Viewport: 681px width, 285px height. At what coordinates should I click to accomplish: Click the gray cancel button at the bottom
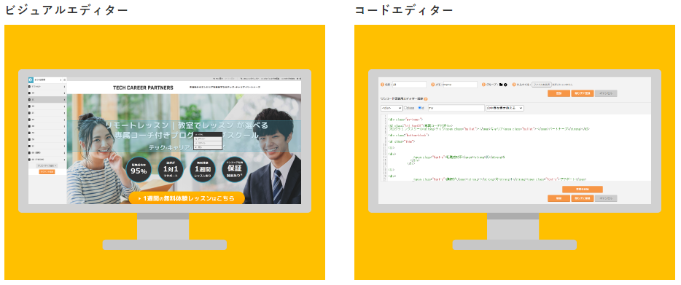(x=607, y=198)
